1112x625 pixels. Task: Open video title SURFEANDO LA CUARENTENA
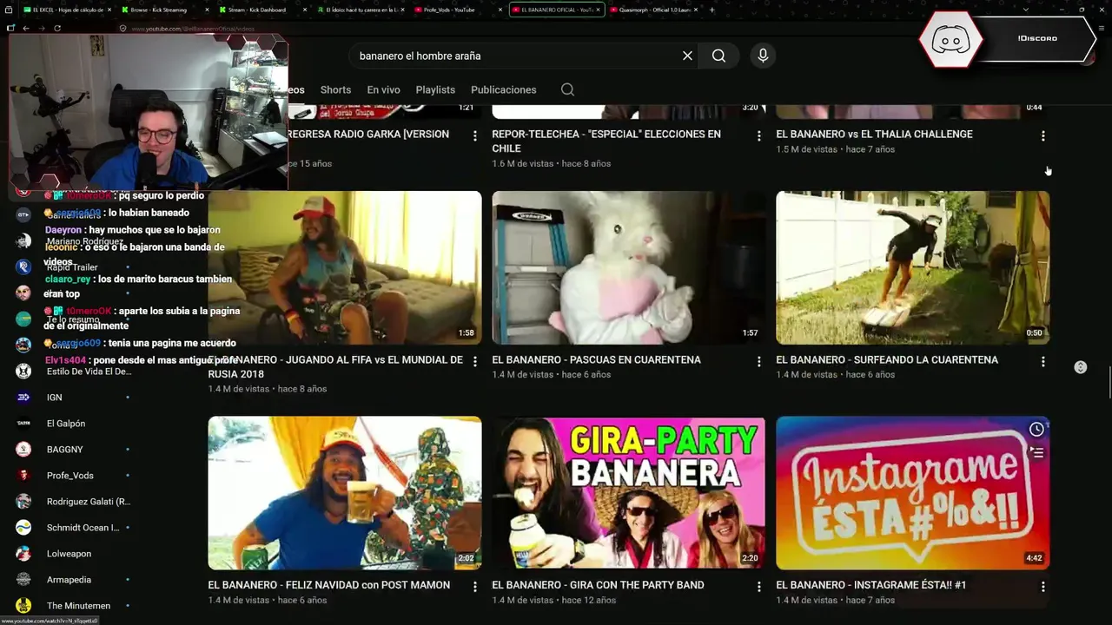(x=887, y=359)
